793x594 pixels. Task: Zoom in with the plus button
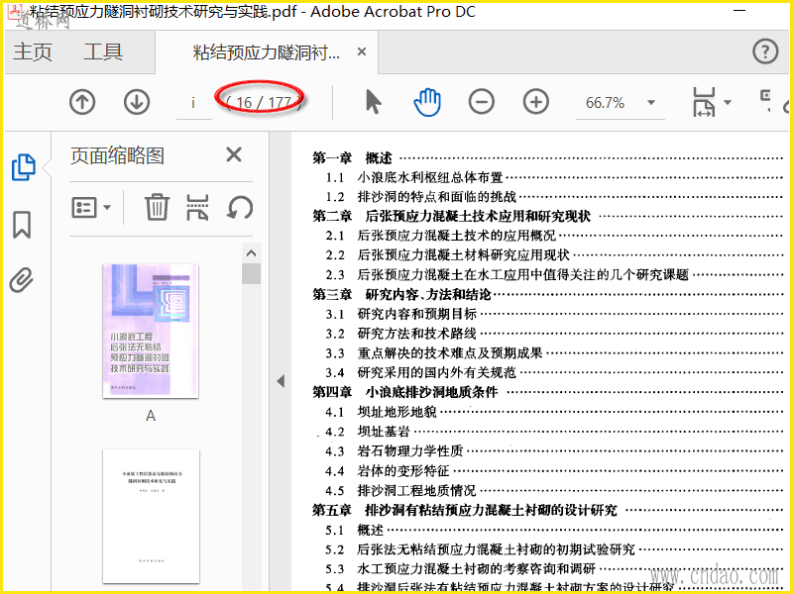[536, 102]
